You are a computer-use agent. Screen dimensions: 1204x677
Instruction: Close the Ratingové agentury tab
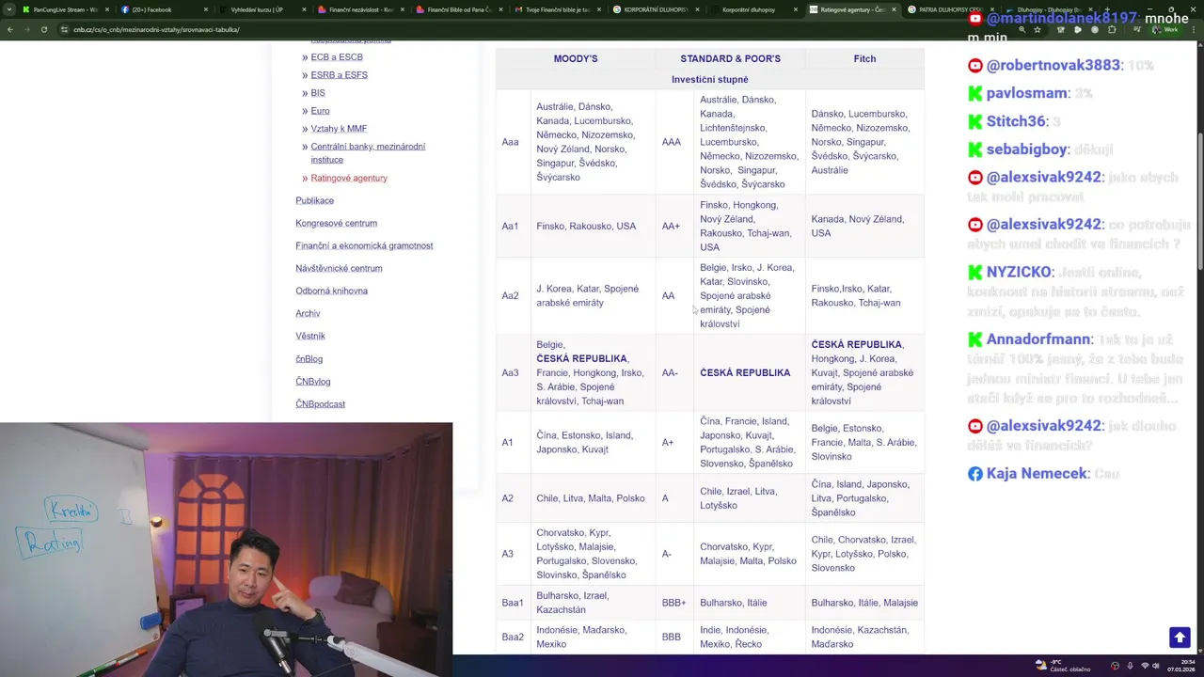pos(895,9)
